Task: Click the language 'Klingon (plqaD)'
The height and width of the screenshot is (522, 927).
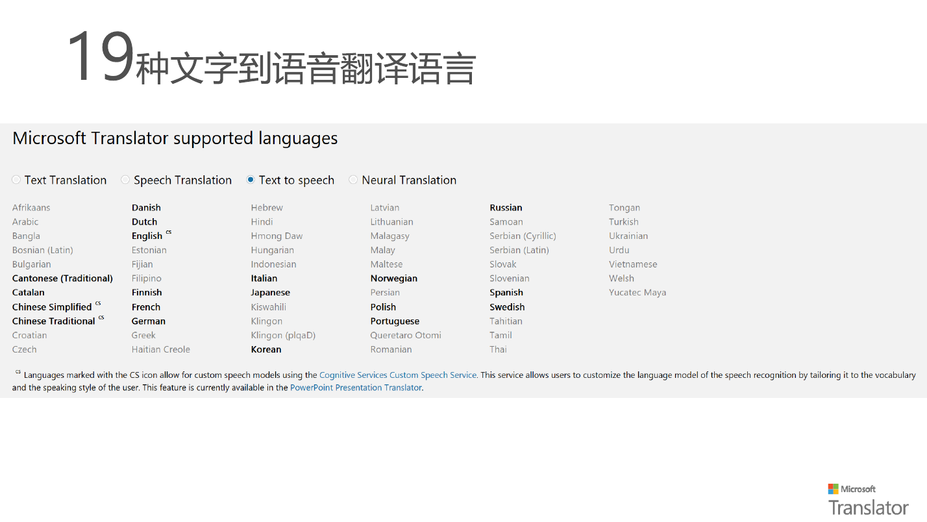Action: coord(283,336)
